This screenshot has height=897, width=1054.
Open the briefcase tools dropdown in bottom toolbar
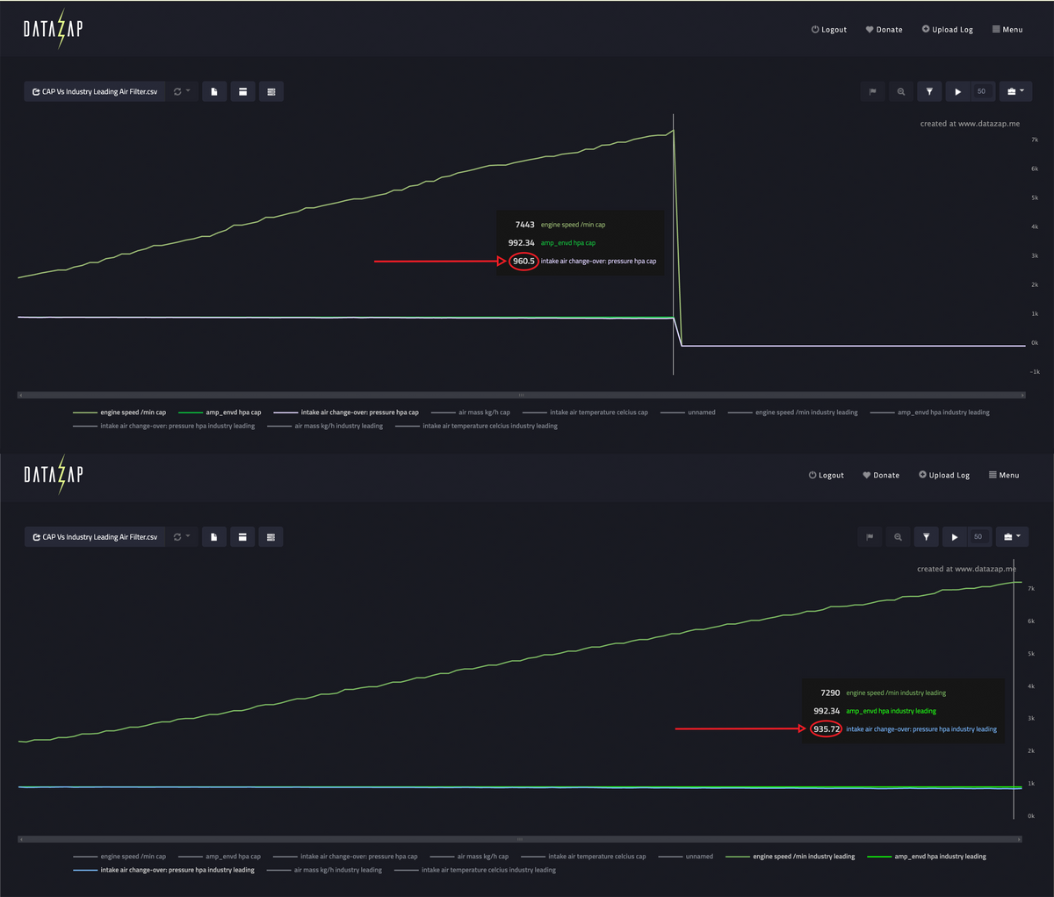[x=1011, y=537]
